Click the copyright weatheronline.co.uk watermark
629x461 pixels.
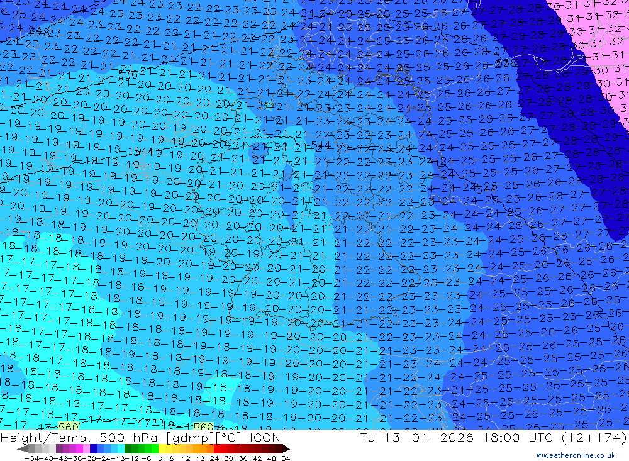pos(576,456)
